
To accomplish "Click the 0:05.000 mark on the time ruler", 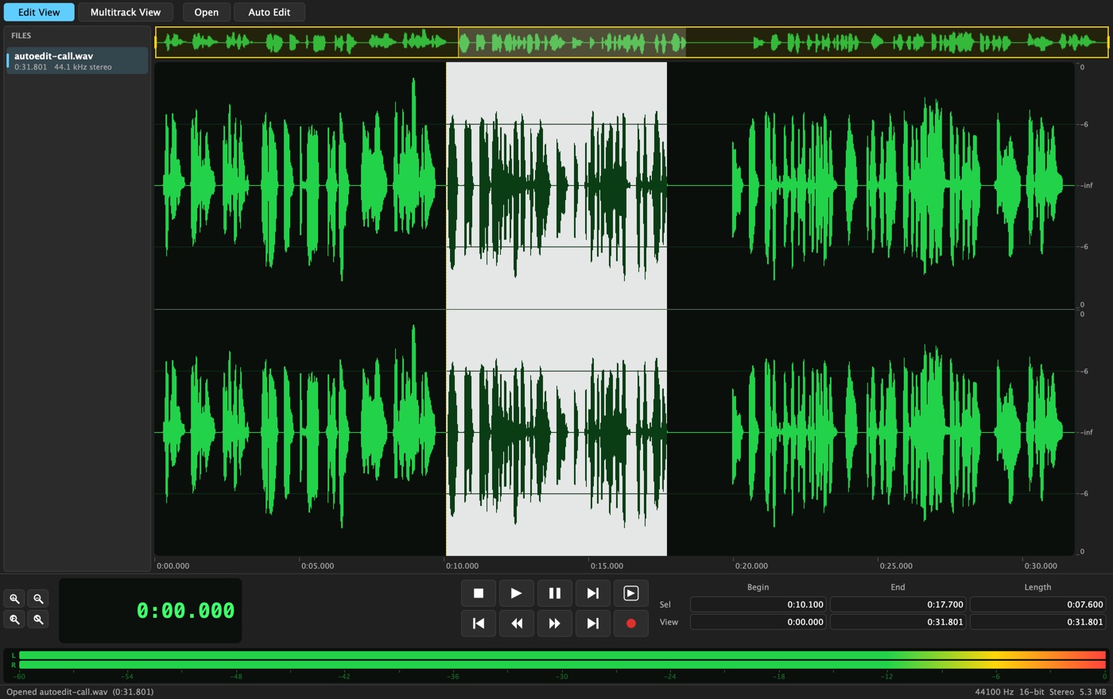I will tap(317, 566).
